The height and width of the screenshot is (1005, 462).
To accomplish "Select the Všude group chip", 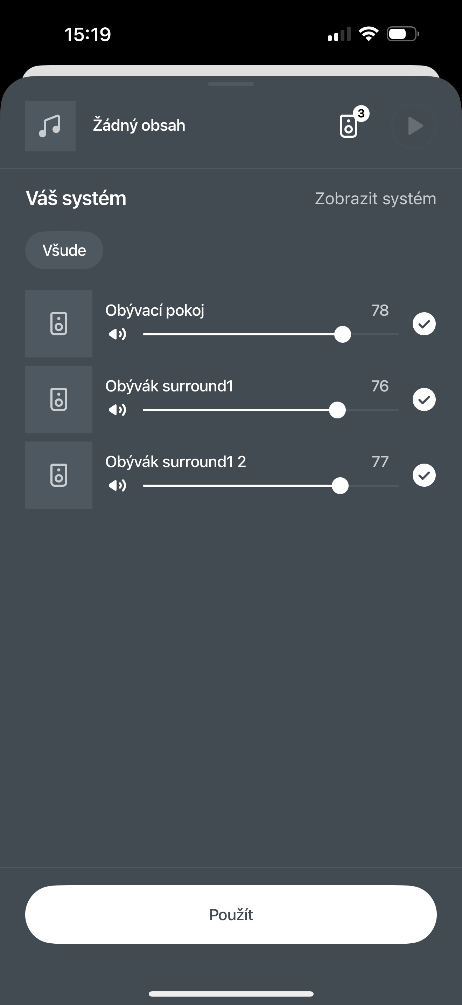I will coord(64,250).
